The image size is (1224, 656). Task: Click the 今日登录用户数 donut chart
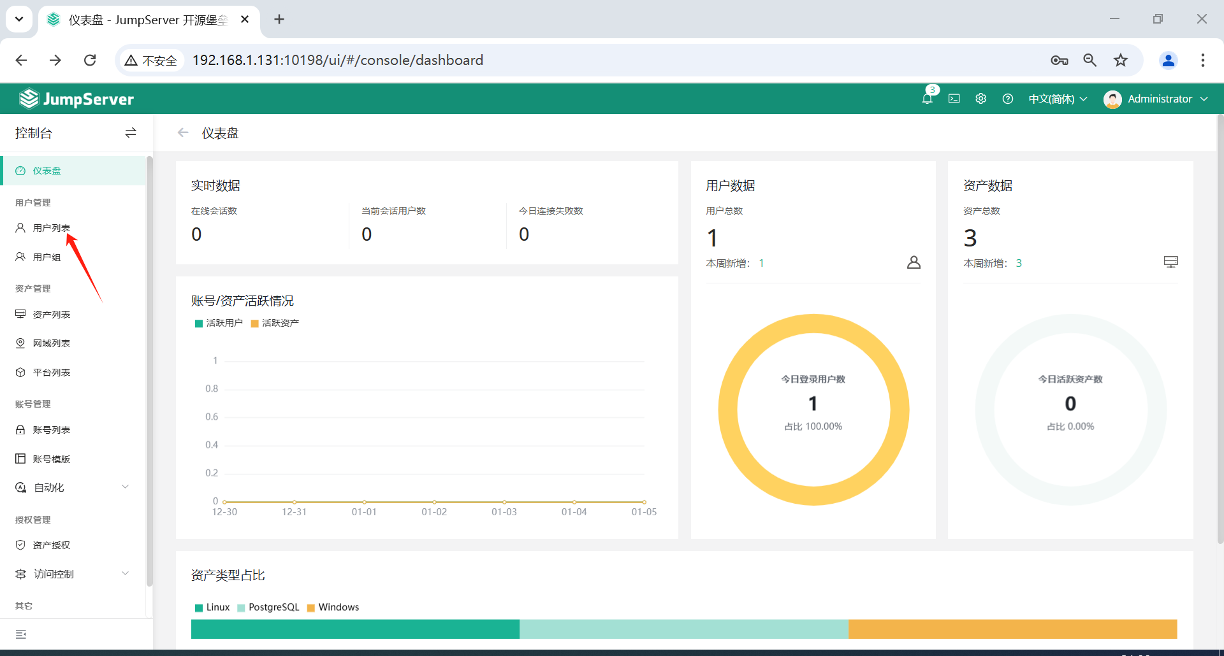pos(813,410)
